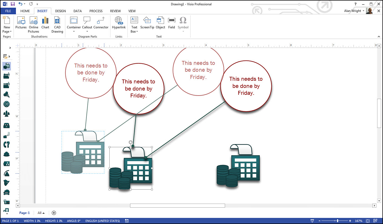
Task: Open the Alan Wright account menu
Action: point(354,11)
